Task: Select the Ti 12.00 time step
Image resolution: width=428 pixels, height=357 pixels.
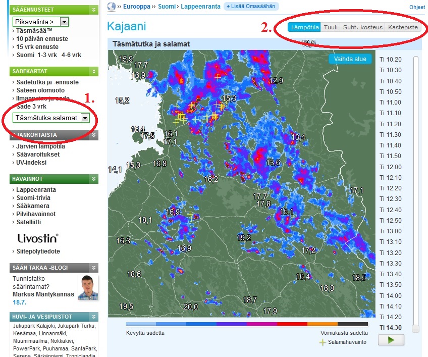Action: [x=390, y=167]
